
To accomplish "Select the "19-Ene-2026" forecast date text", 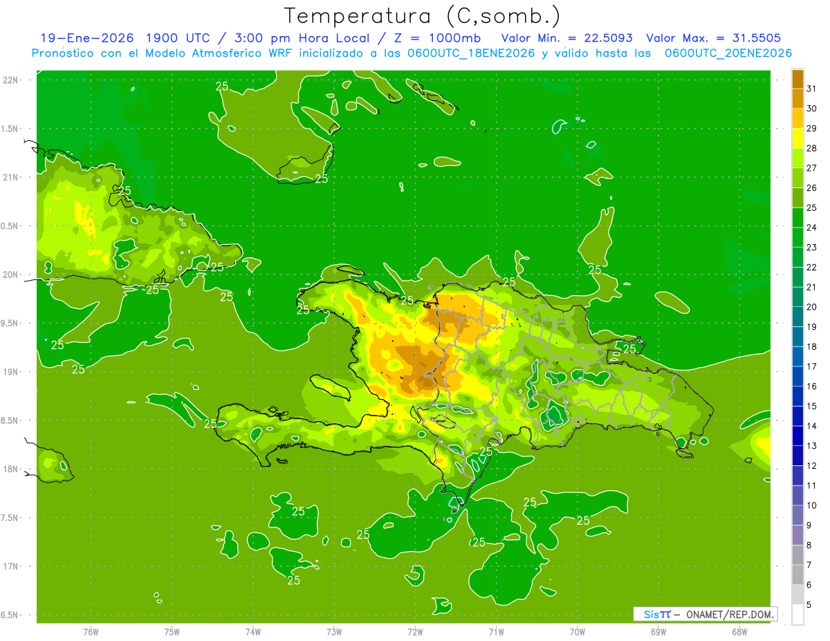I will point(87,38).
